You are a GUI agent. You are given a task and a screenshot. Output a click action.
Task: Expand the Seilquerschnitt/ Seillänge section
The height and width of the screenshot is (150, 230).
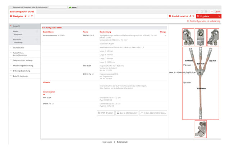25,60
